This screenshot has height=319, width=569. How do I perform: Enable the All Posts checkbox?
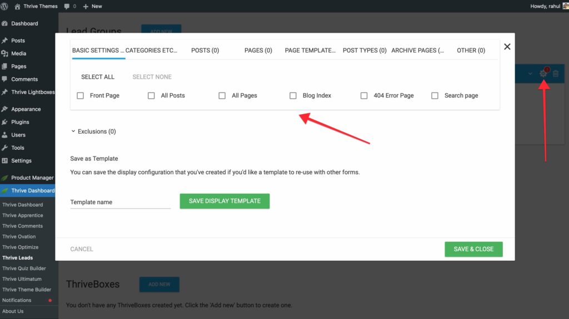point(151,95)
